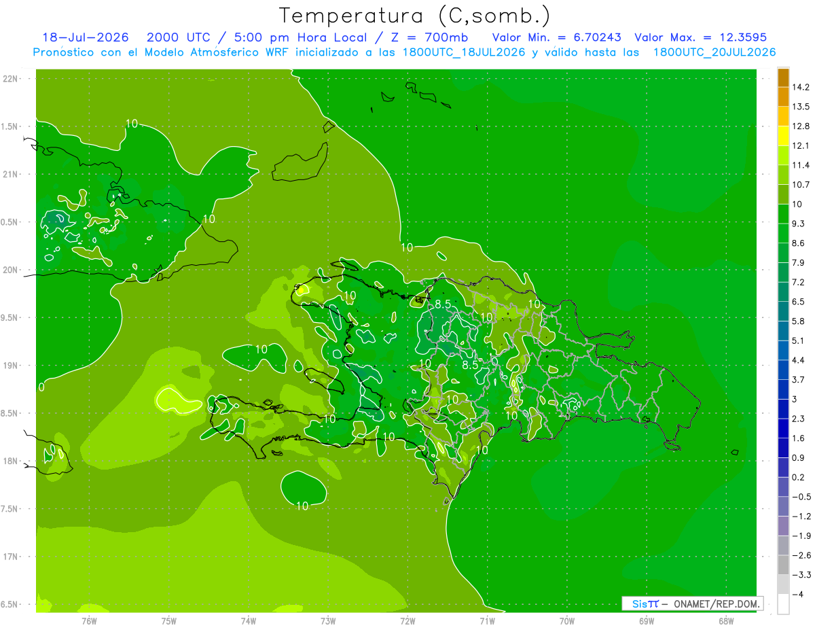Click the '73W' longitude axis label
The image size is (815, 630).
click(x=328, y=620)
